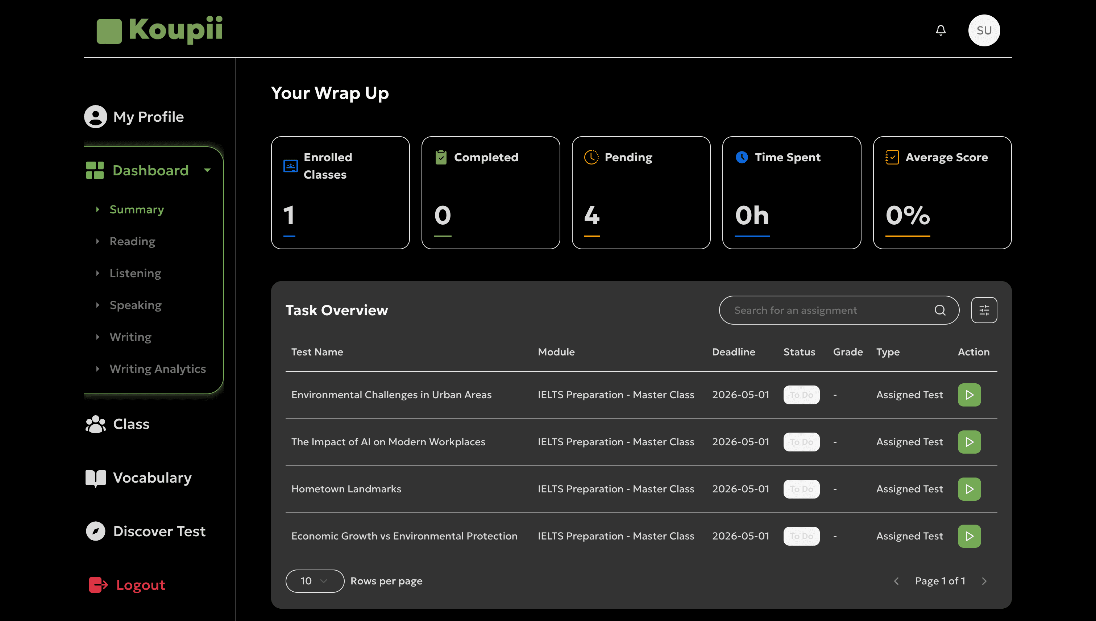Click the Status column header
The height and width of the screenshot is (621, 1096).
click(x=799, y=352)
